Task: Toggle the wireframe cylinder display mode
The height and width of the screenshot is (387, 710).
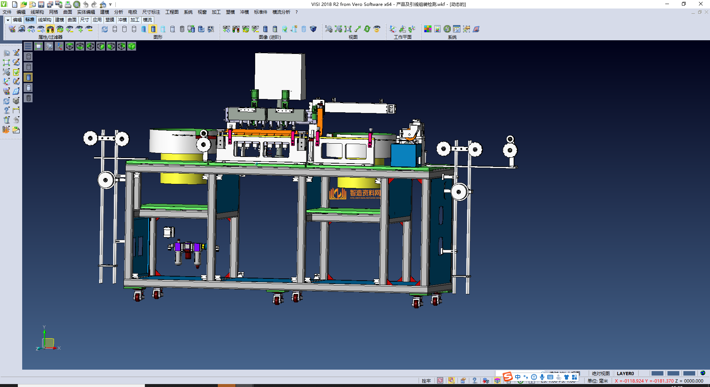Action: [x=115, y=29]
